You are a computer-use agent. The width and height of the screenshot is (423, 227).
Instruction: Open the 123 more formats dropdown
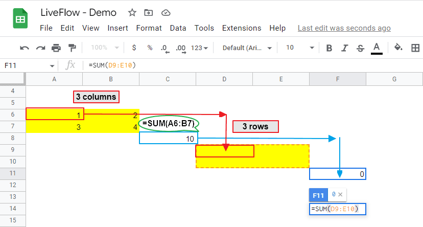coord(199,48)
